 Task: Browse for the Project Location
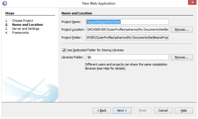click(182, 29)
